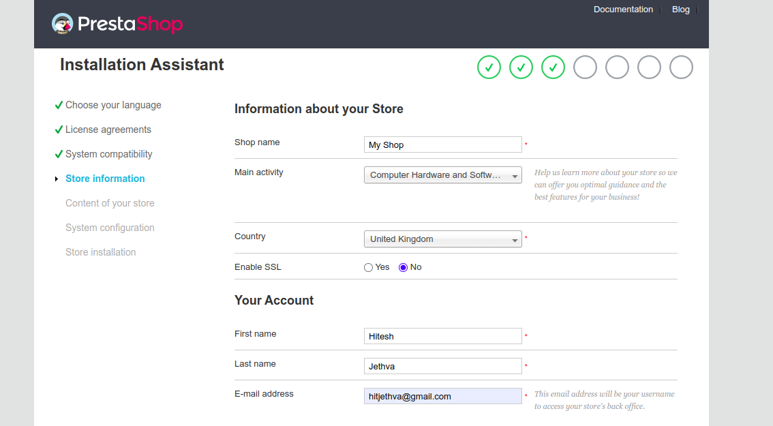The width and height of the screenshot is (773, 426).
Task: Click the First name text field
Action: (x=442, y=336)
